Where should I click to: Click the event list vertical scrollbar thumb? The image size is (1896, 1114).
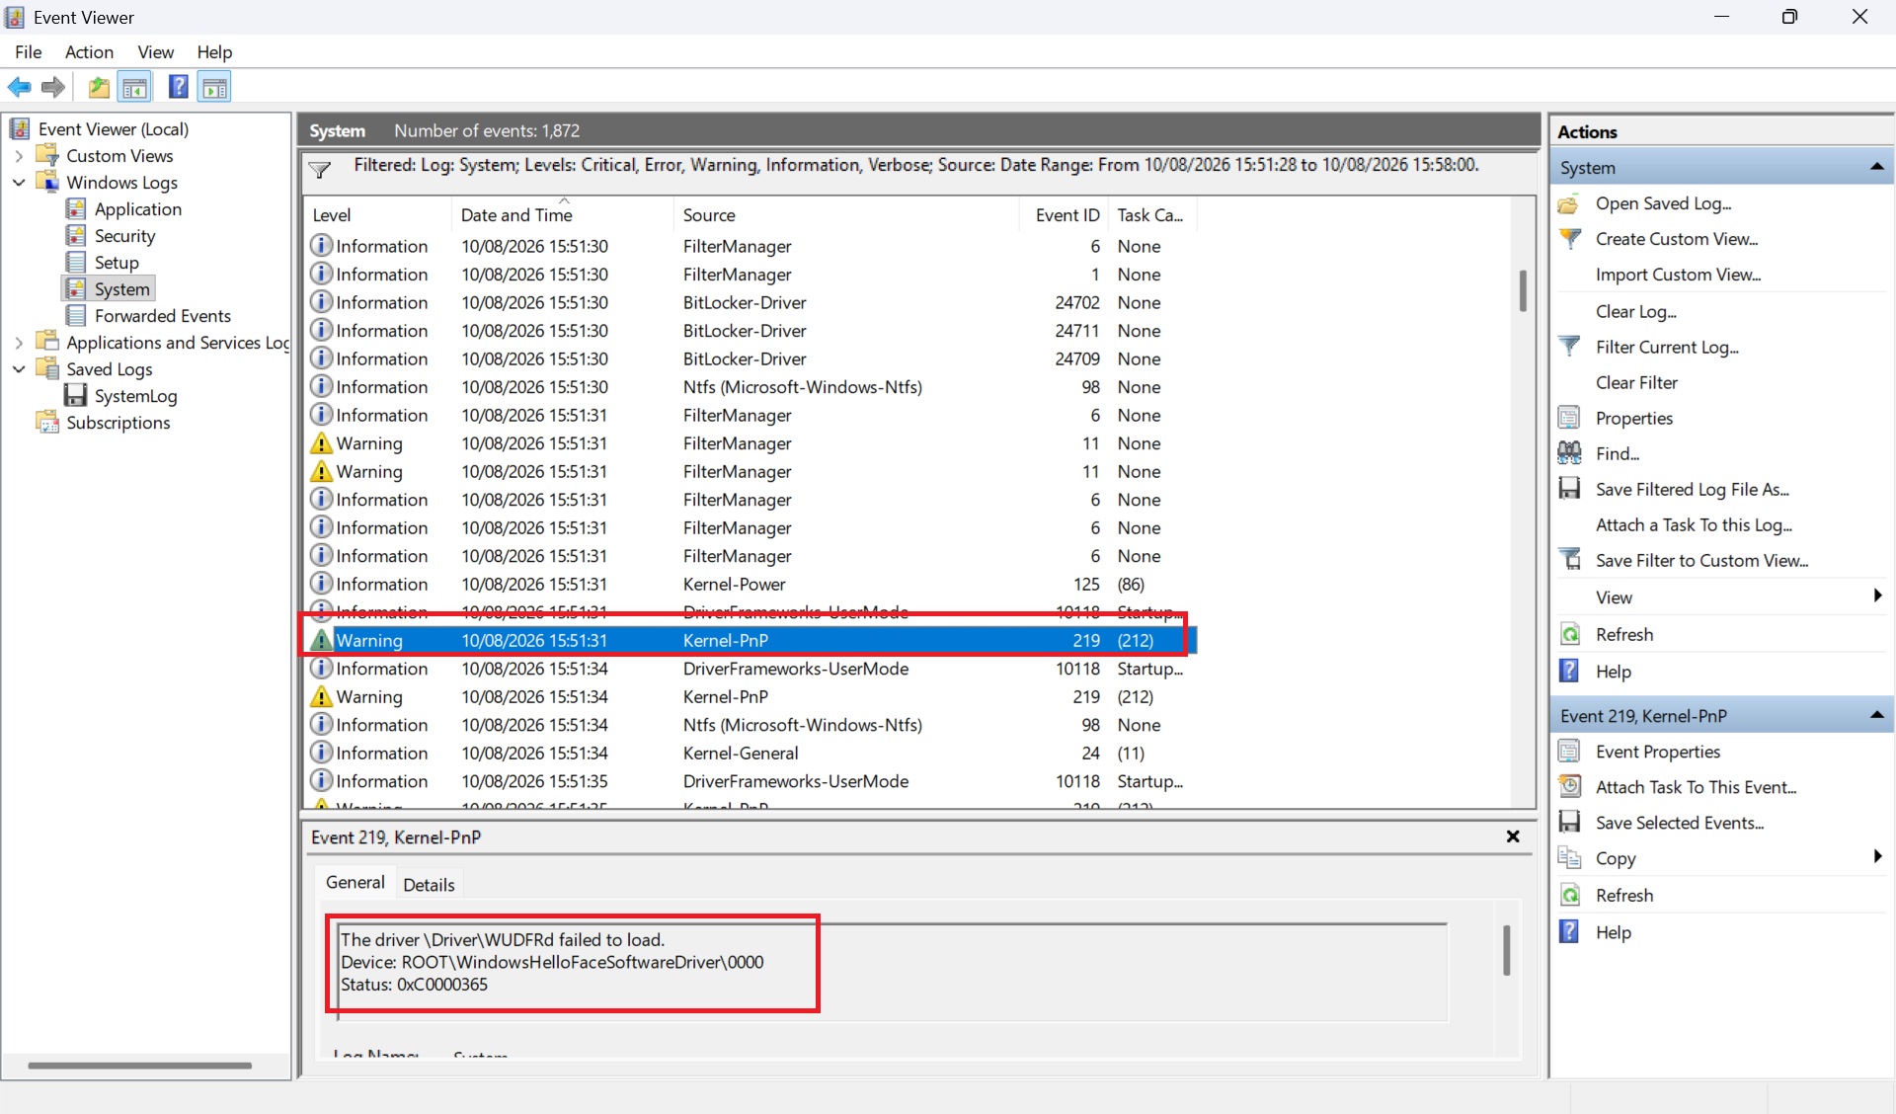click(1523, 290)
